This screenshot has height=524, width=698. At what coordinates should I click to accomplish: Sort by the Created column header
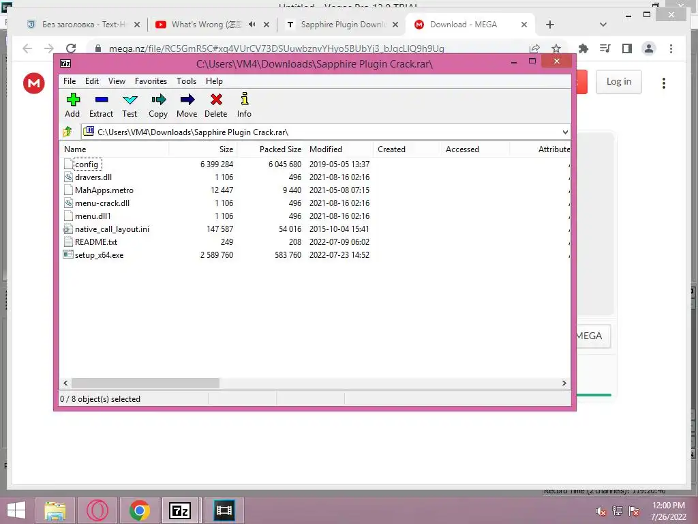pyautogui.click(x=406, y=149)
